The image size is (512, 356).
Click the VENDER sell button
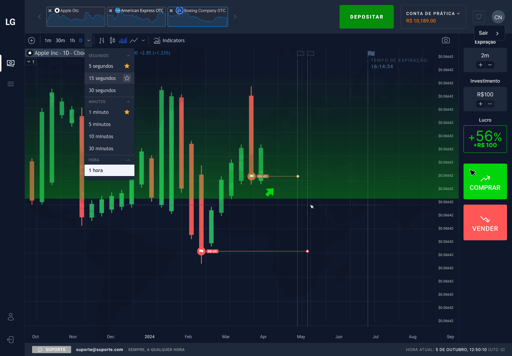[x=485, y=222]
